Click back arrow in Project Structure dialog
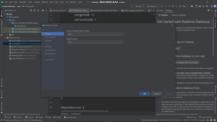The height and width of the screenshot is (122, 217). tap(43, 29)
